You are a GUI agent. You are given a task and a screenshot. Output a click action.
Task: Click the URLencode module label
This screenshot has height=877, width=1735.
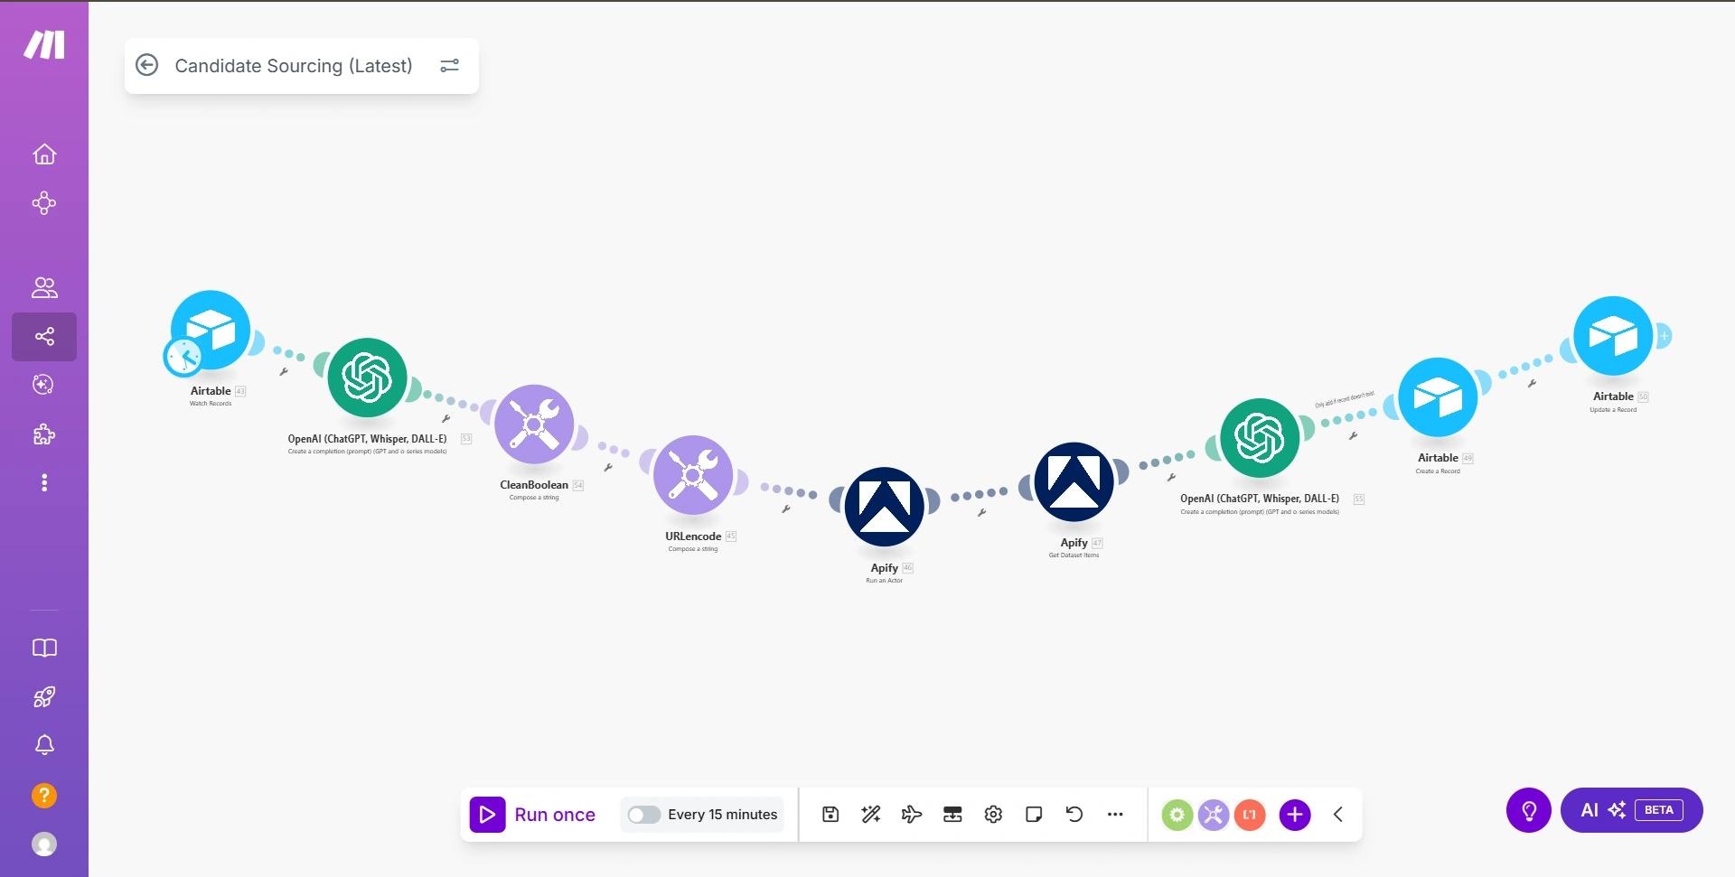pos(693,536)
